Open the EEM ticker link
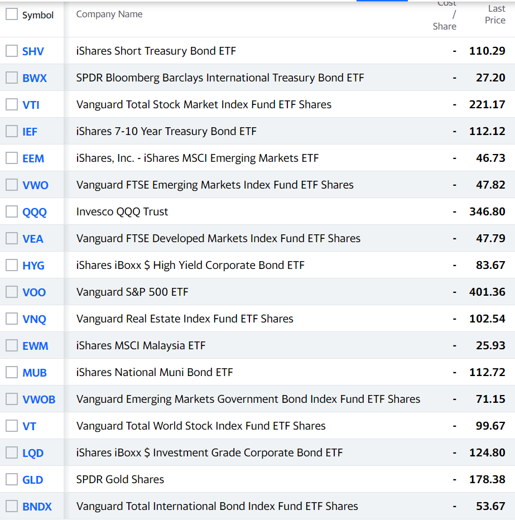Screen dimensions: 515x520 pyautogui.click(x=33, y=159)
